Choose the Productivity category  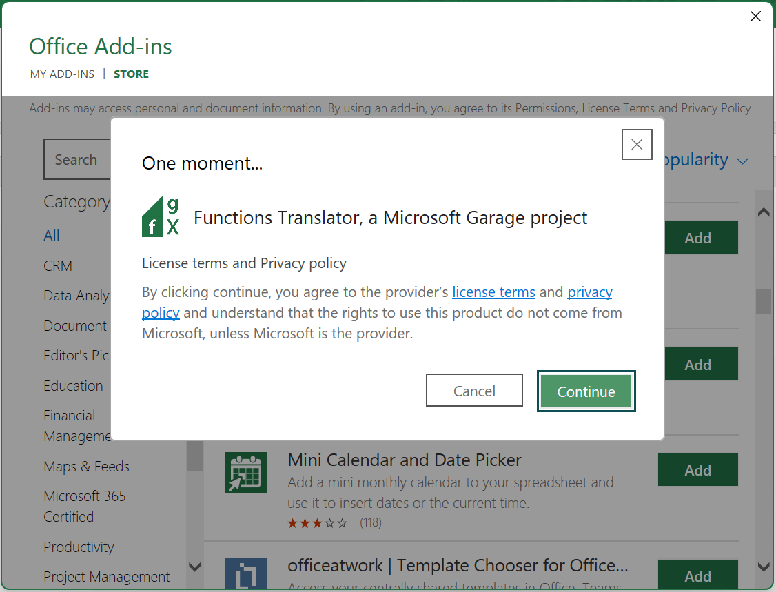(x=79, y=547)
